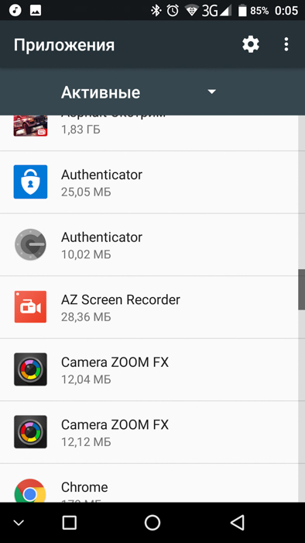Click the list scrollbar thumb
305x543 pixels.
302,289
